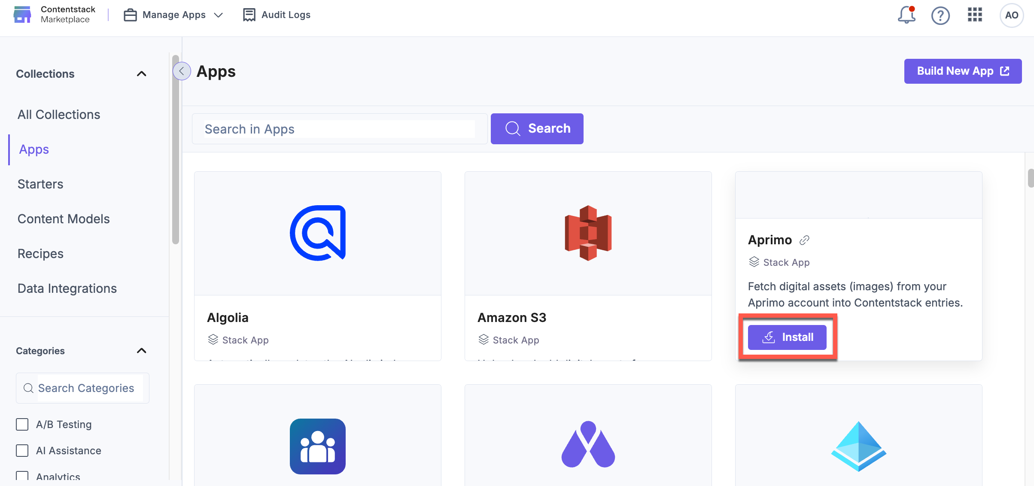Go to Recipes collection

40,254
